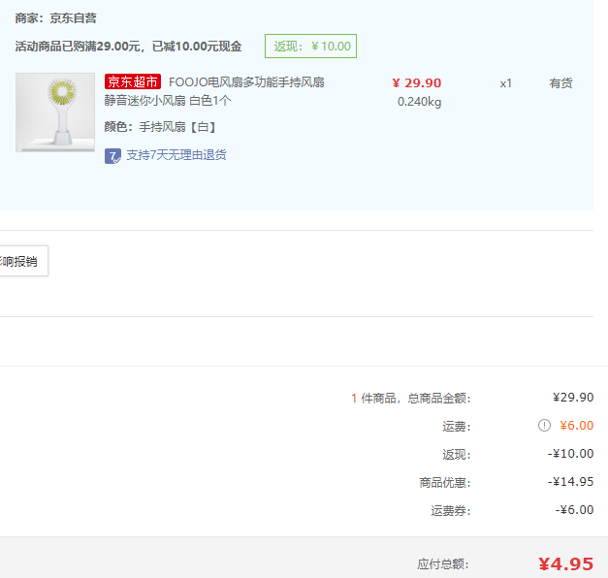Click the 商品优惠 label
The image size is (608, 578).
tap(445, 483)
